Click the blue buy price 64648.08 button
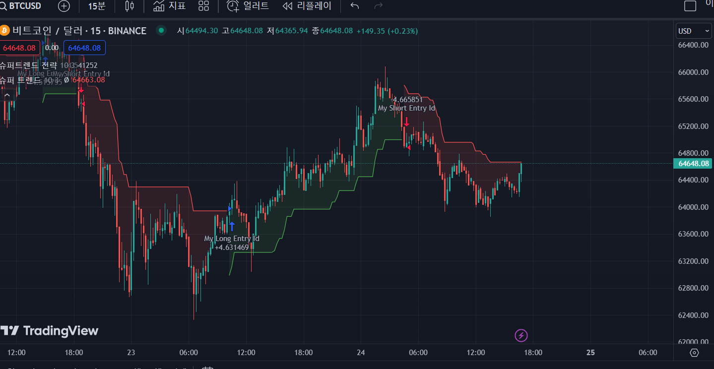The height and width of the screenshot is (369, 714). point(84,48)
